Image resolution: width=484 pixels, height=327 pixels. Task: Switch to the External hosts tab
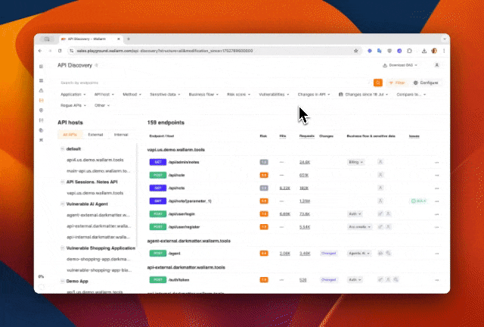coord(95,134)
